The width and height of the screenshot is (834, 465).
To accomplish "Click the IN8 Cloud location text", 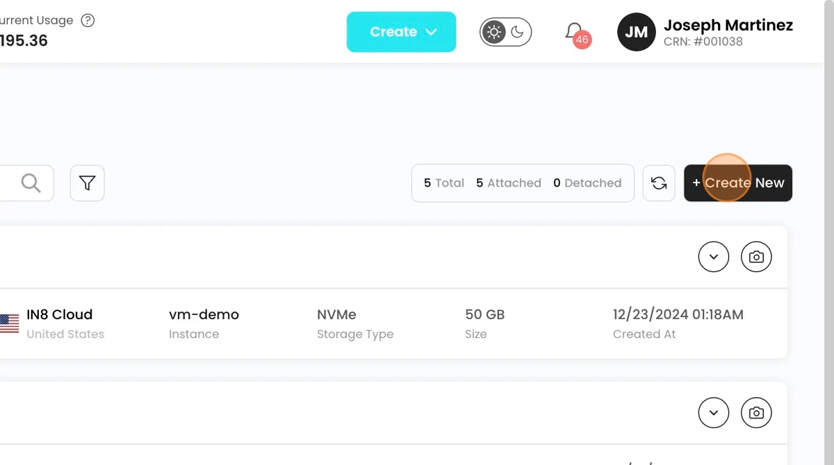I will point(60,314).
